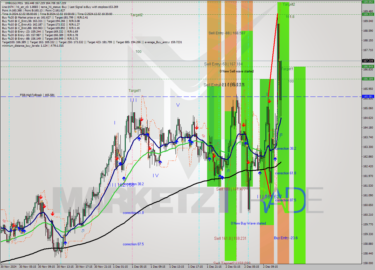Image resolution: width=375 pixels, height=270 pixels.
Task: Click the '30 Nov 09:15' time axis label
Action: coord(47,267)
